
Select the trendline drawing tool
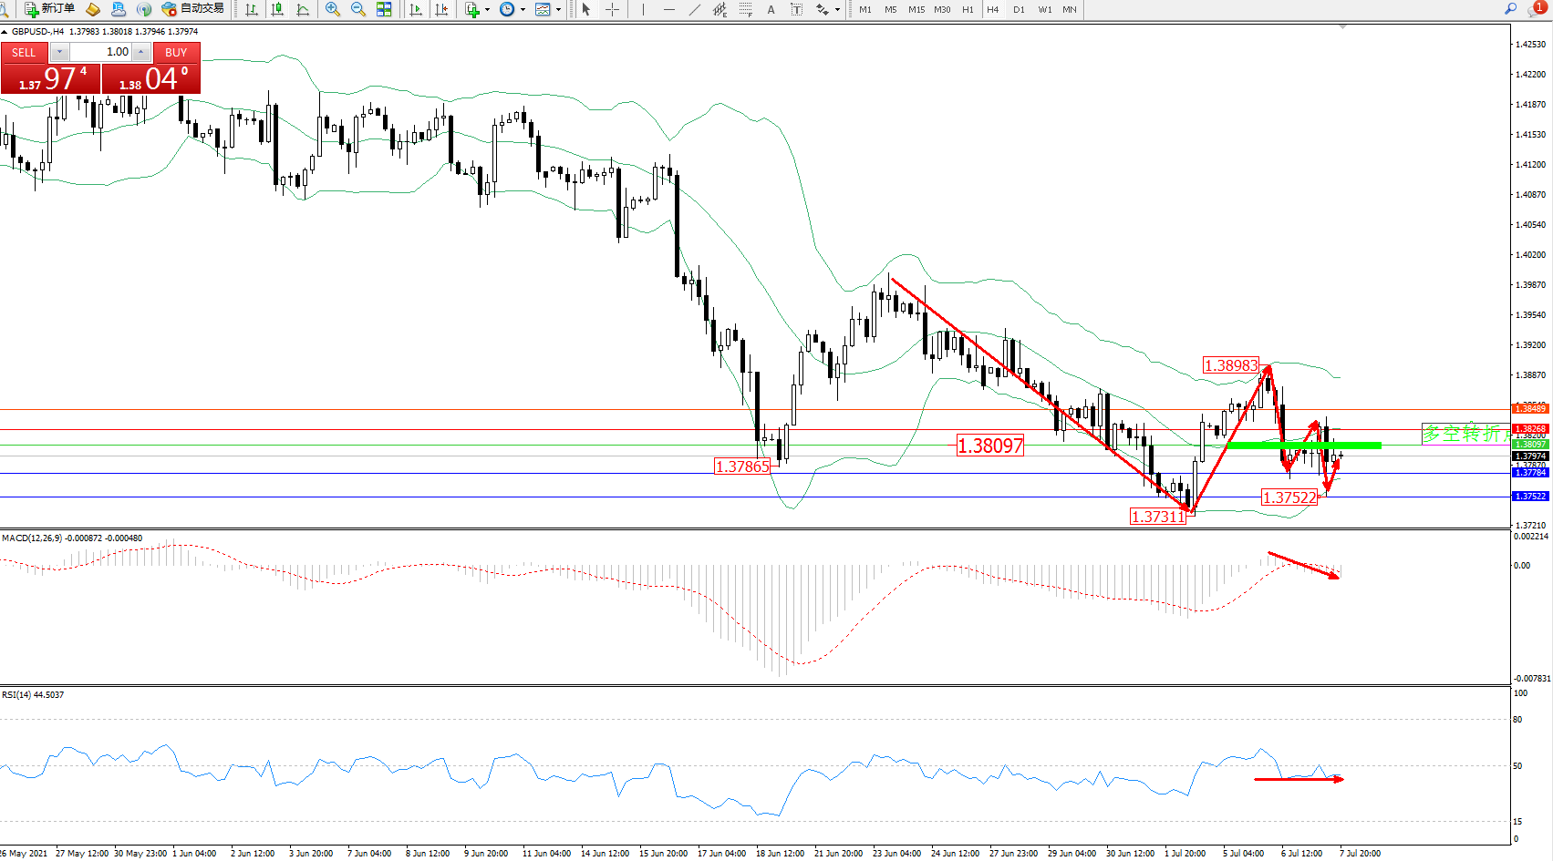click(x=695, y=9)
